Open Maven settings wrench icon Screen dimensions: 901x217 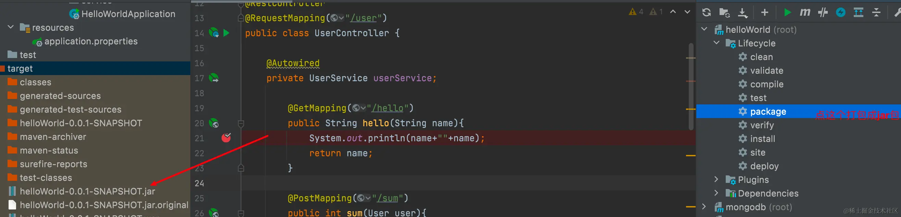[x=898, y=13]
